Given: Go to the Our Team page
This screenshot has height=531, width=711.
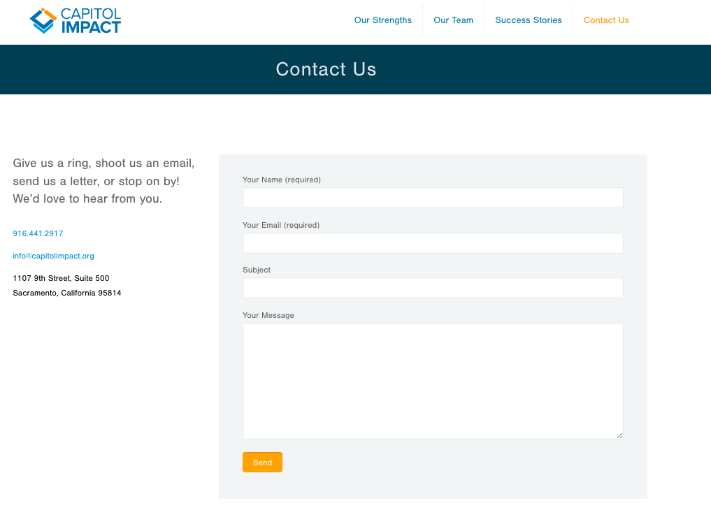Looking at the screenshot, I should point(453,20).
